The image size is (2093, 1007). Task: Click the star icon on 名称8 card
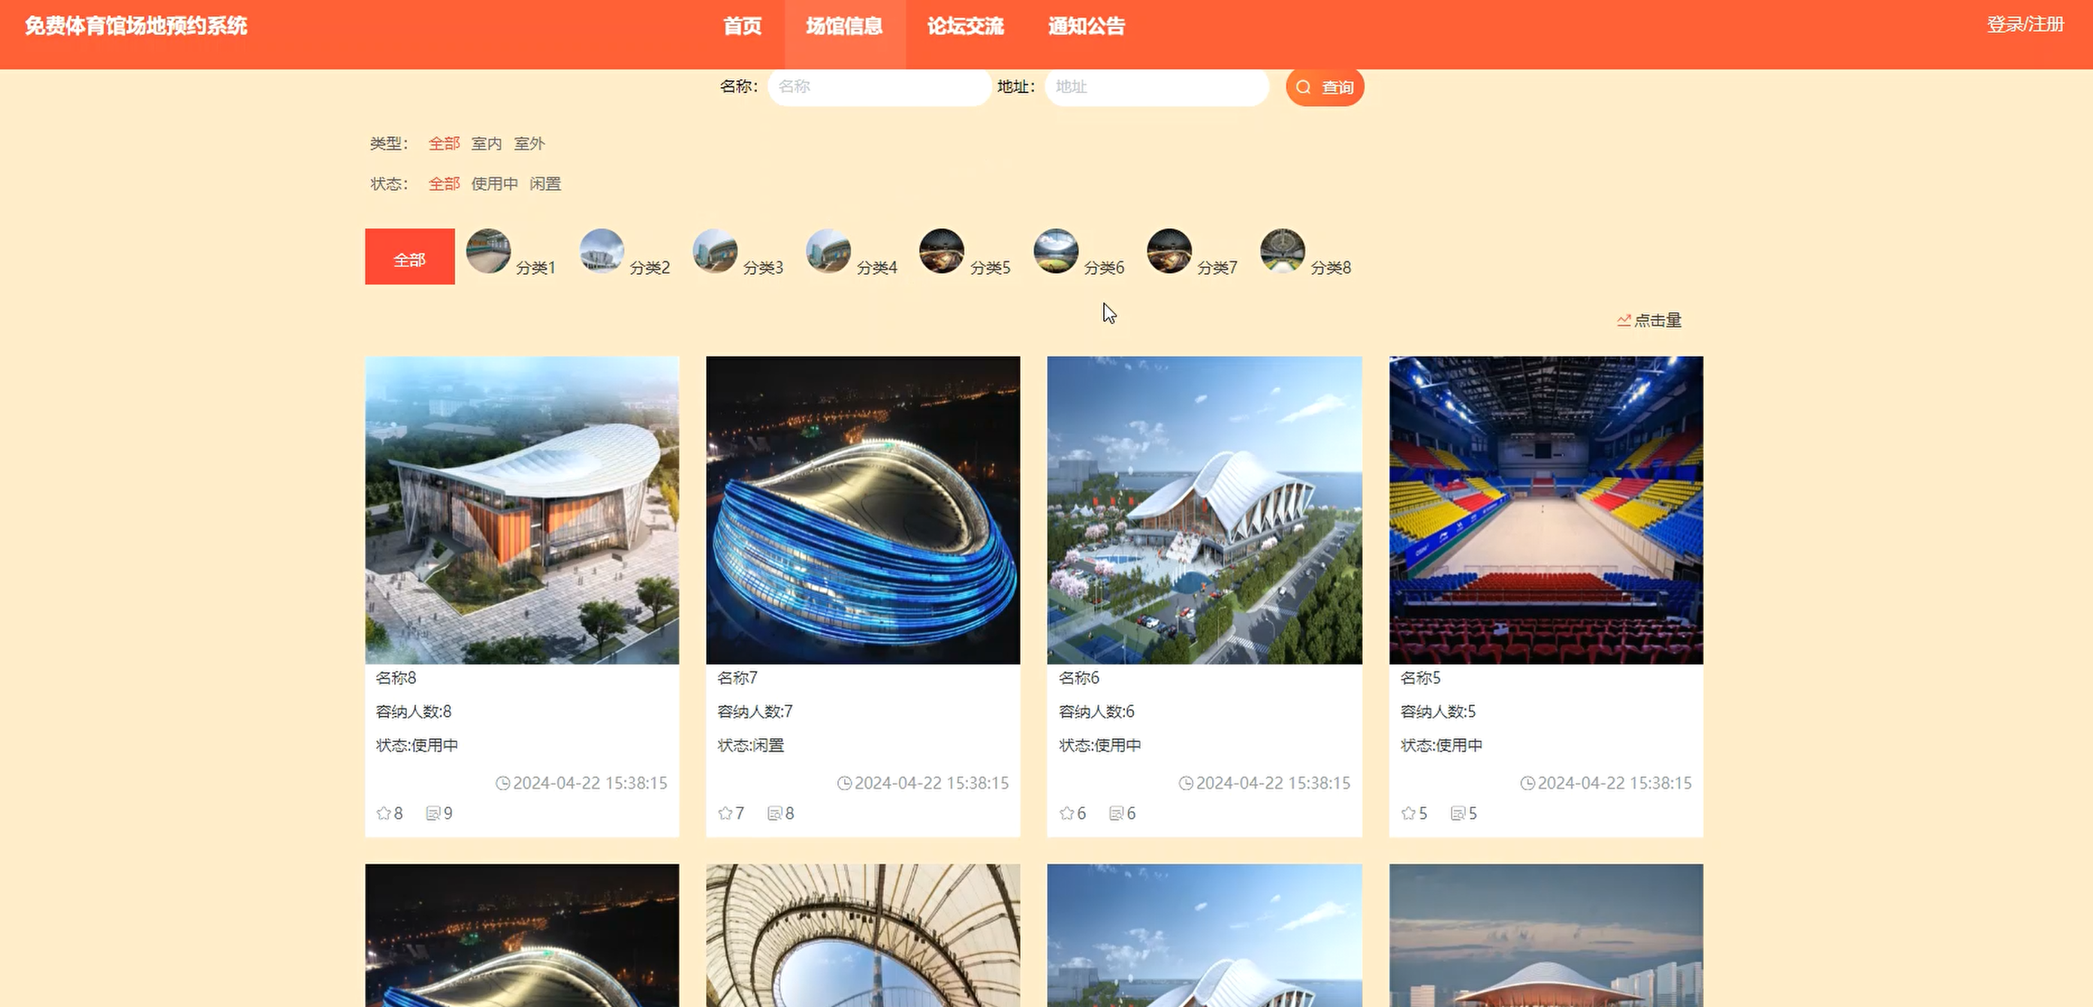[384, 813]
